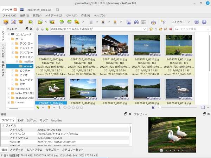Click the help question mark icon
Image resolution: width=211 pixels, height=158 pixels.
tap(204, 22)
